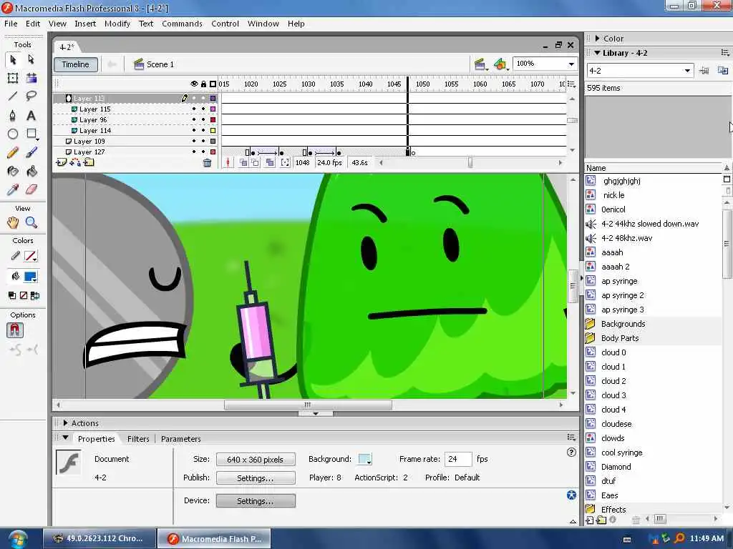
Task: Click the Delete Layer trash icon
Action: [207, 163]
